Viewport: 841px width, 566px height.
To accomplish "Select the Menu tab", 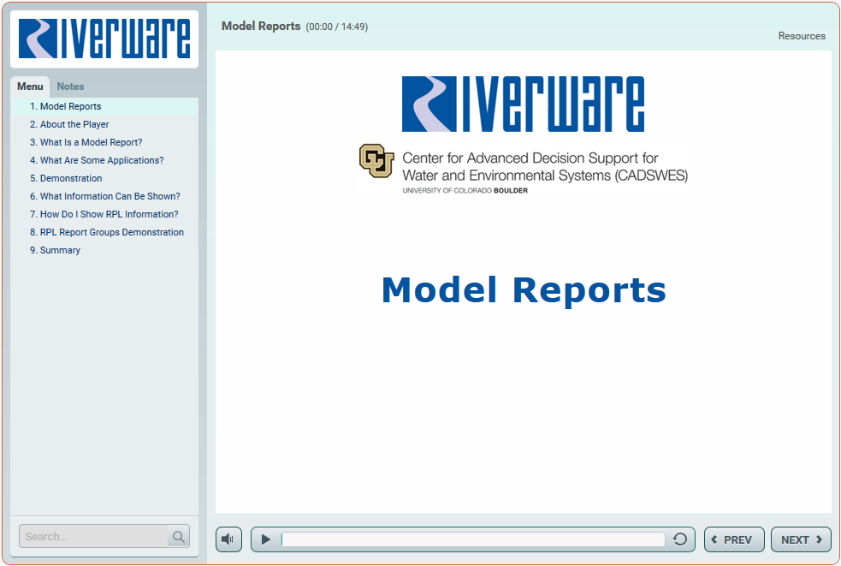I will click(30, 86).
